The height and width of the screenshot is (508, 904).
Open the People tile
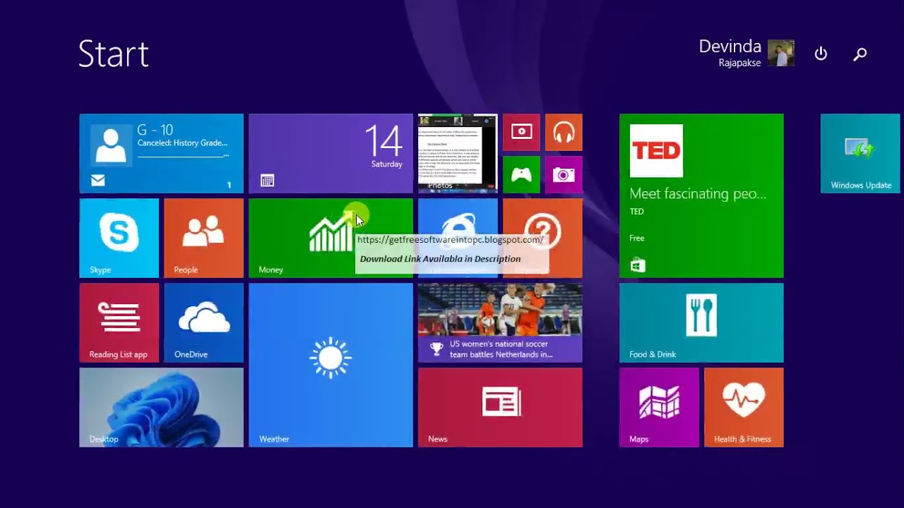(203, 238)
